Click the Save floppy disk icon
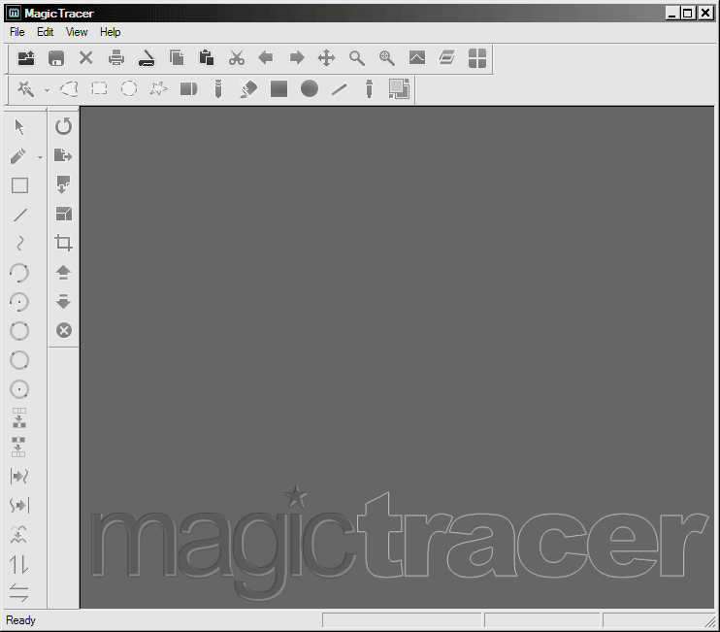Viewport: 720px width, 632px height. [x=56, y=58]
